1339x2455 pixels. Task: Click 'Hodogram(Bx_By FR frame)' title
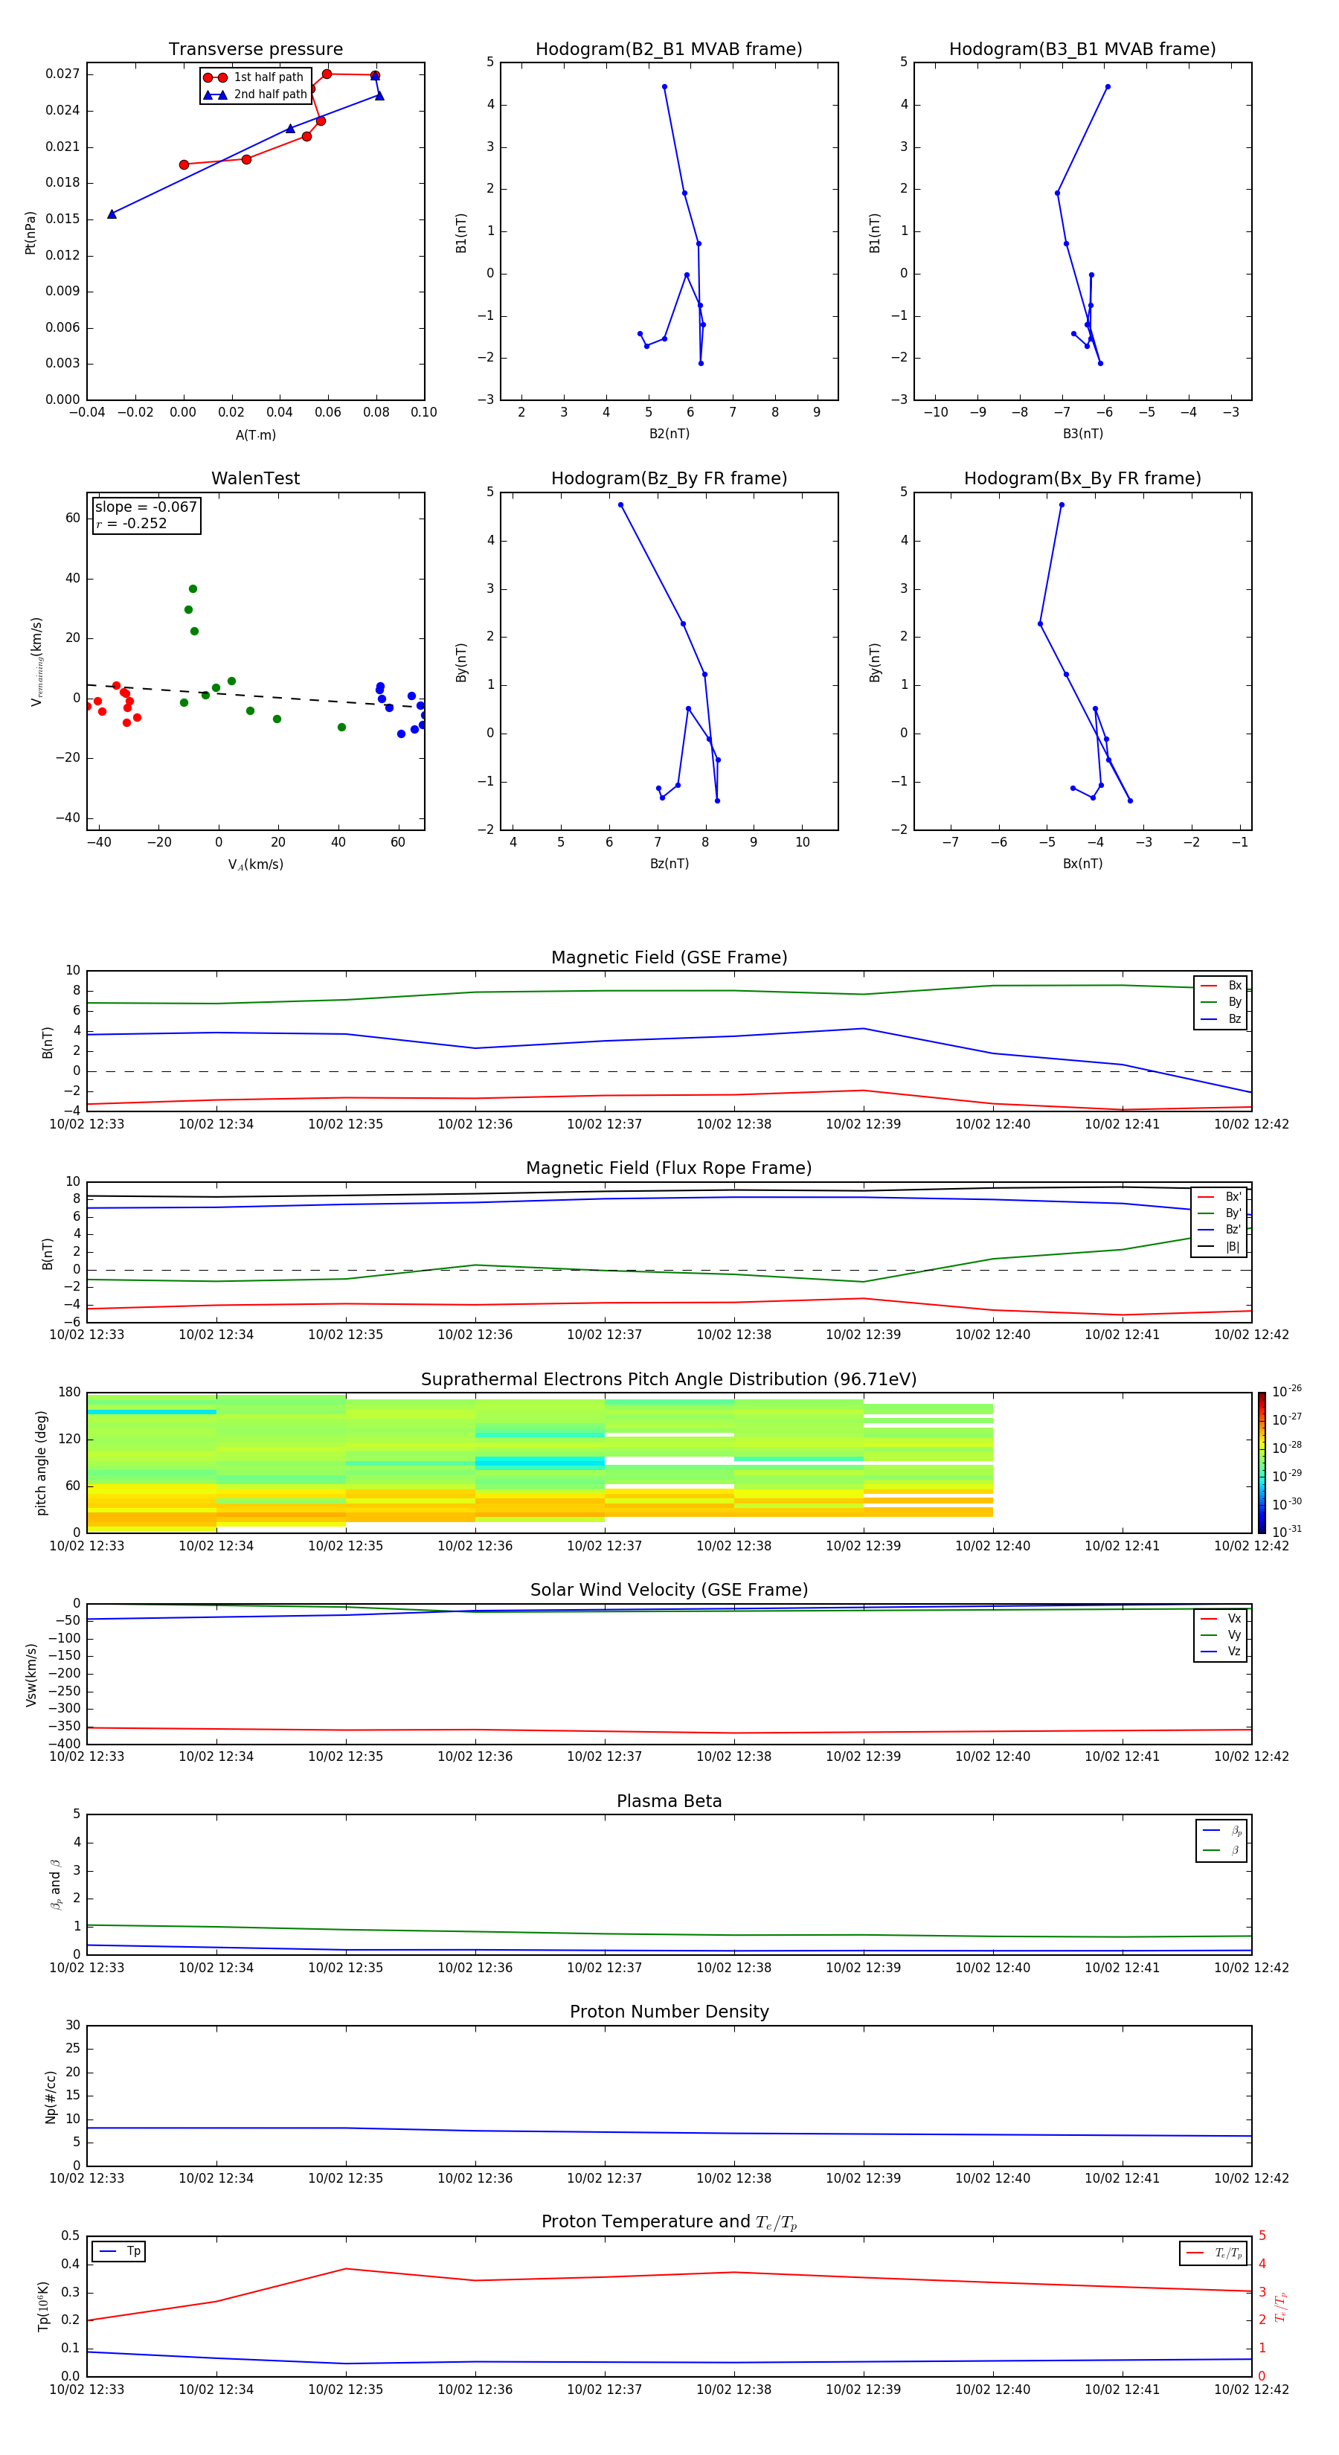tap(1082, 478)
